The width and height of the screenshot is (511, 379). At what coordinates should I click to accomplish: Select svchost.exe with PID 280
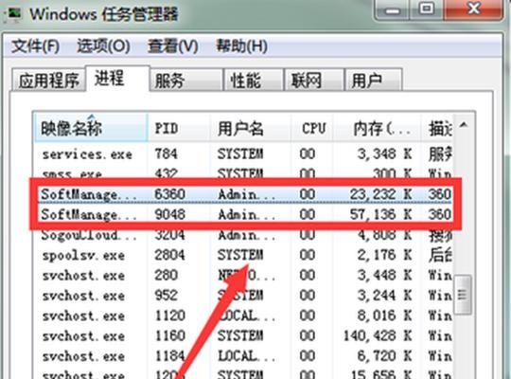[243, 276]
